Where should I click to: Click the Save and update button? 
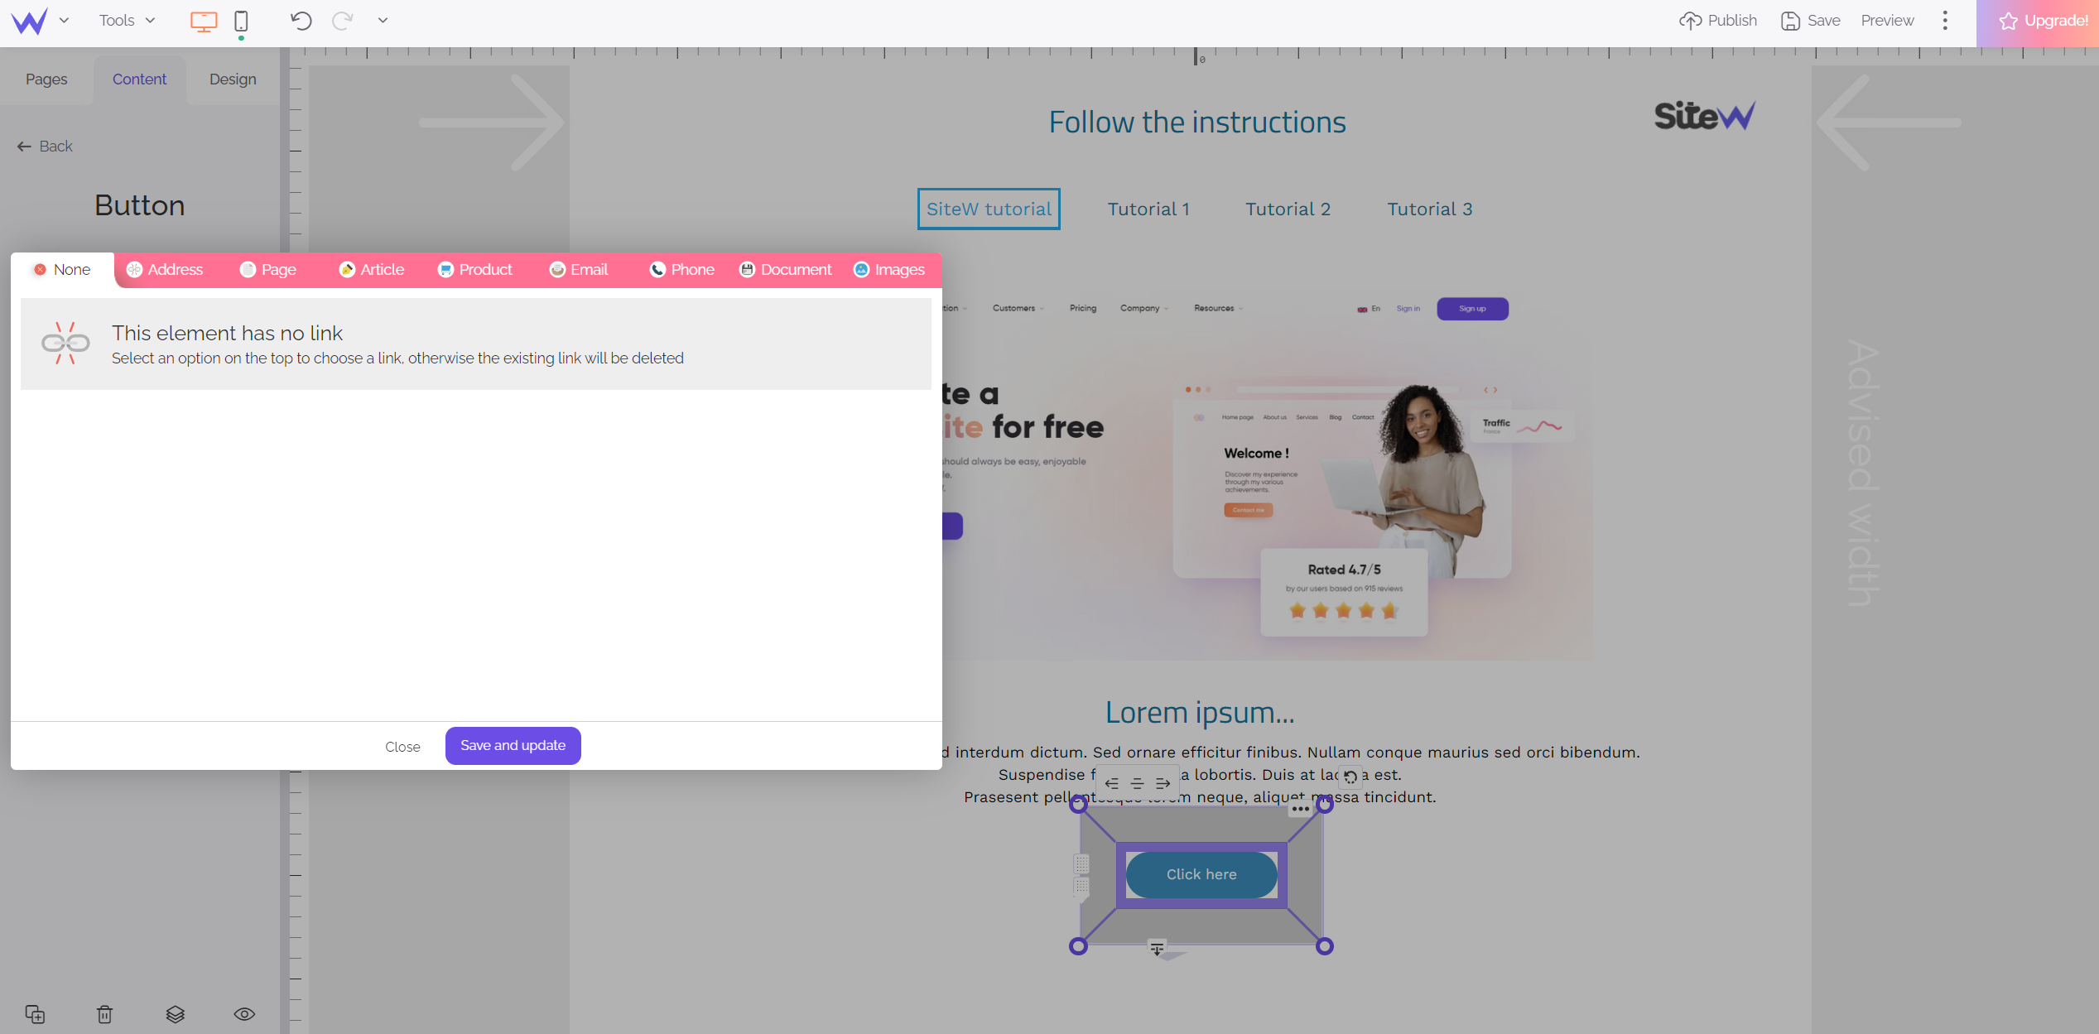tap(513, 745)
